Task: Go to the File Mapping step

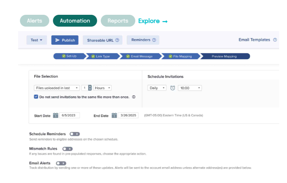Action: coord(181,56)
